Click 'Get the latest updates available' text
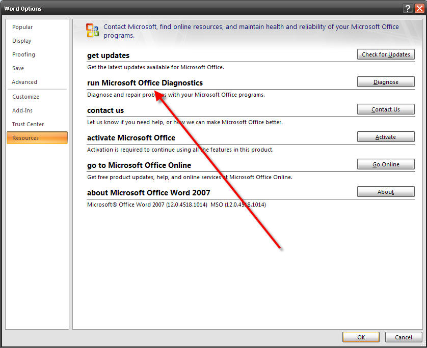427x348 pixels. pyautogui.click(x=155, y=67)
